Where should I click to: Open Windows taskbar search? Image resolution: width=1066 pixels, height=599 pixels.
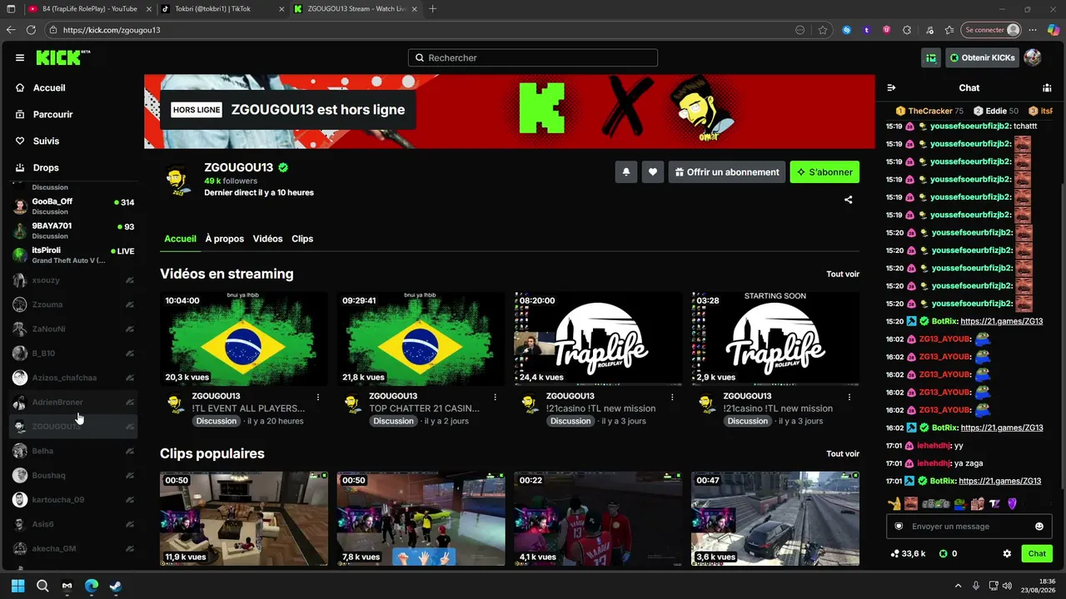coord(42,586)
